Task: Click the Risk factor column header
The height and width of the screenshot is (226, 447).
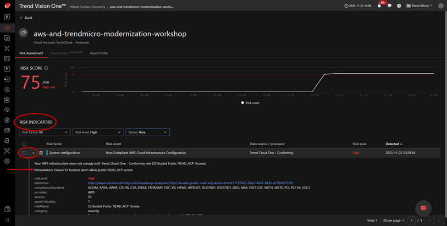Action: coord(54,144)
